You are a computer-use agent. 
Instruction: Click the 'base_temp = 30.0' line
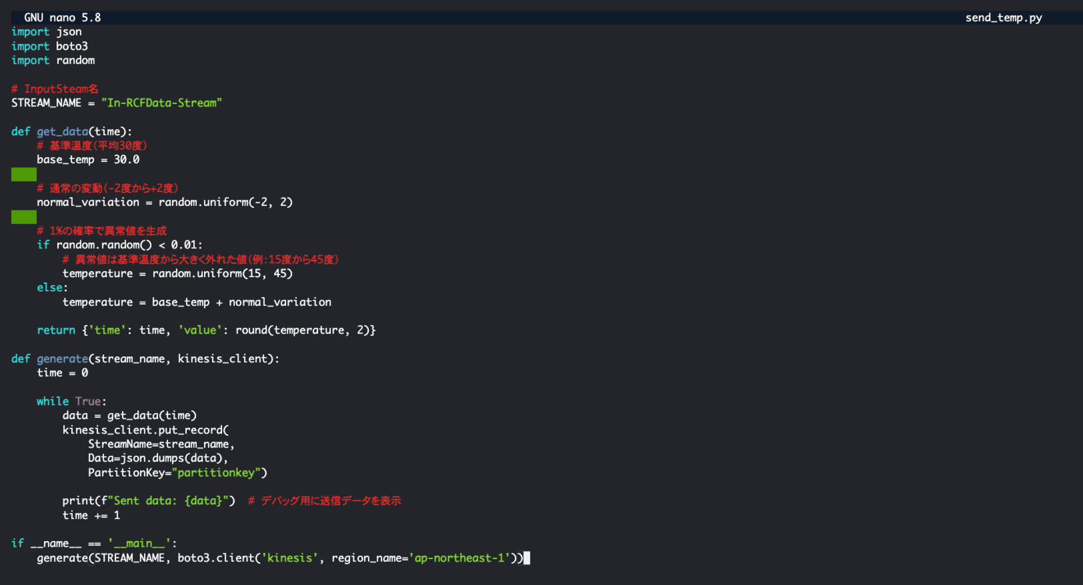tap(88, 160)
